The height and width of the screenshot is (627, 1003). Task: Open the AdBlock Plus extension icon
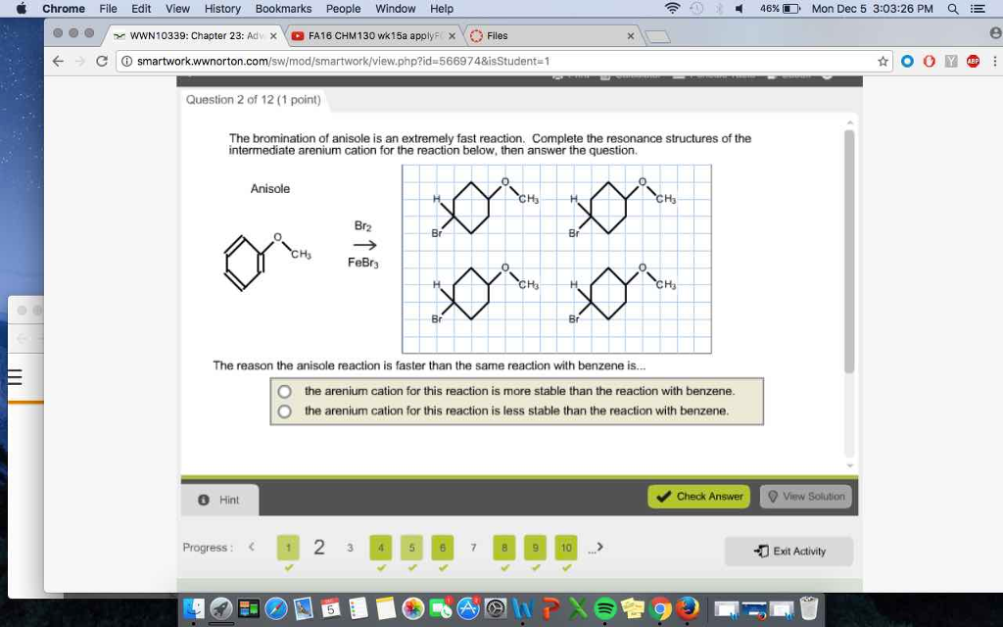(x=973, y=61)
